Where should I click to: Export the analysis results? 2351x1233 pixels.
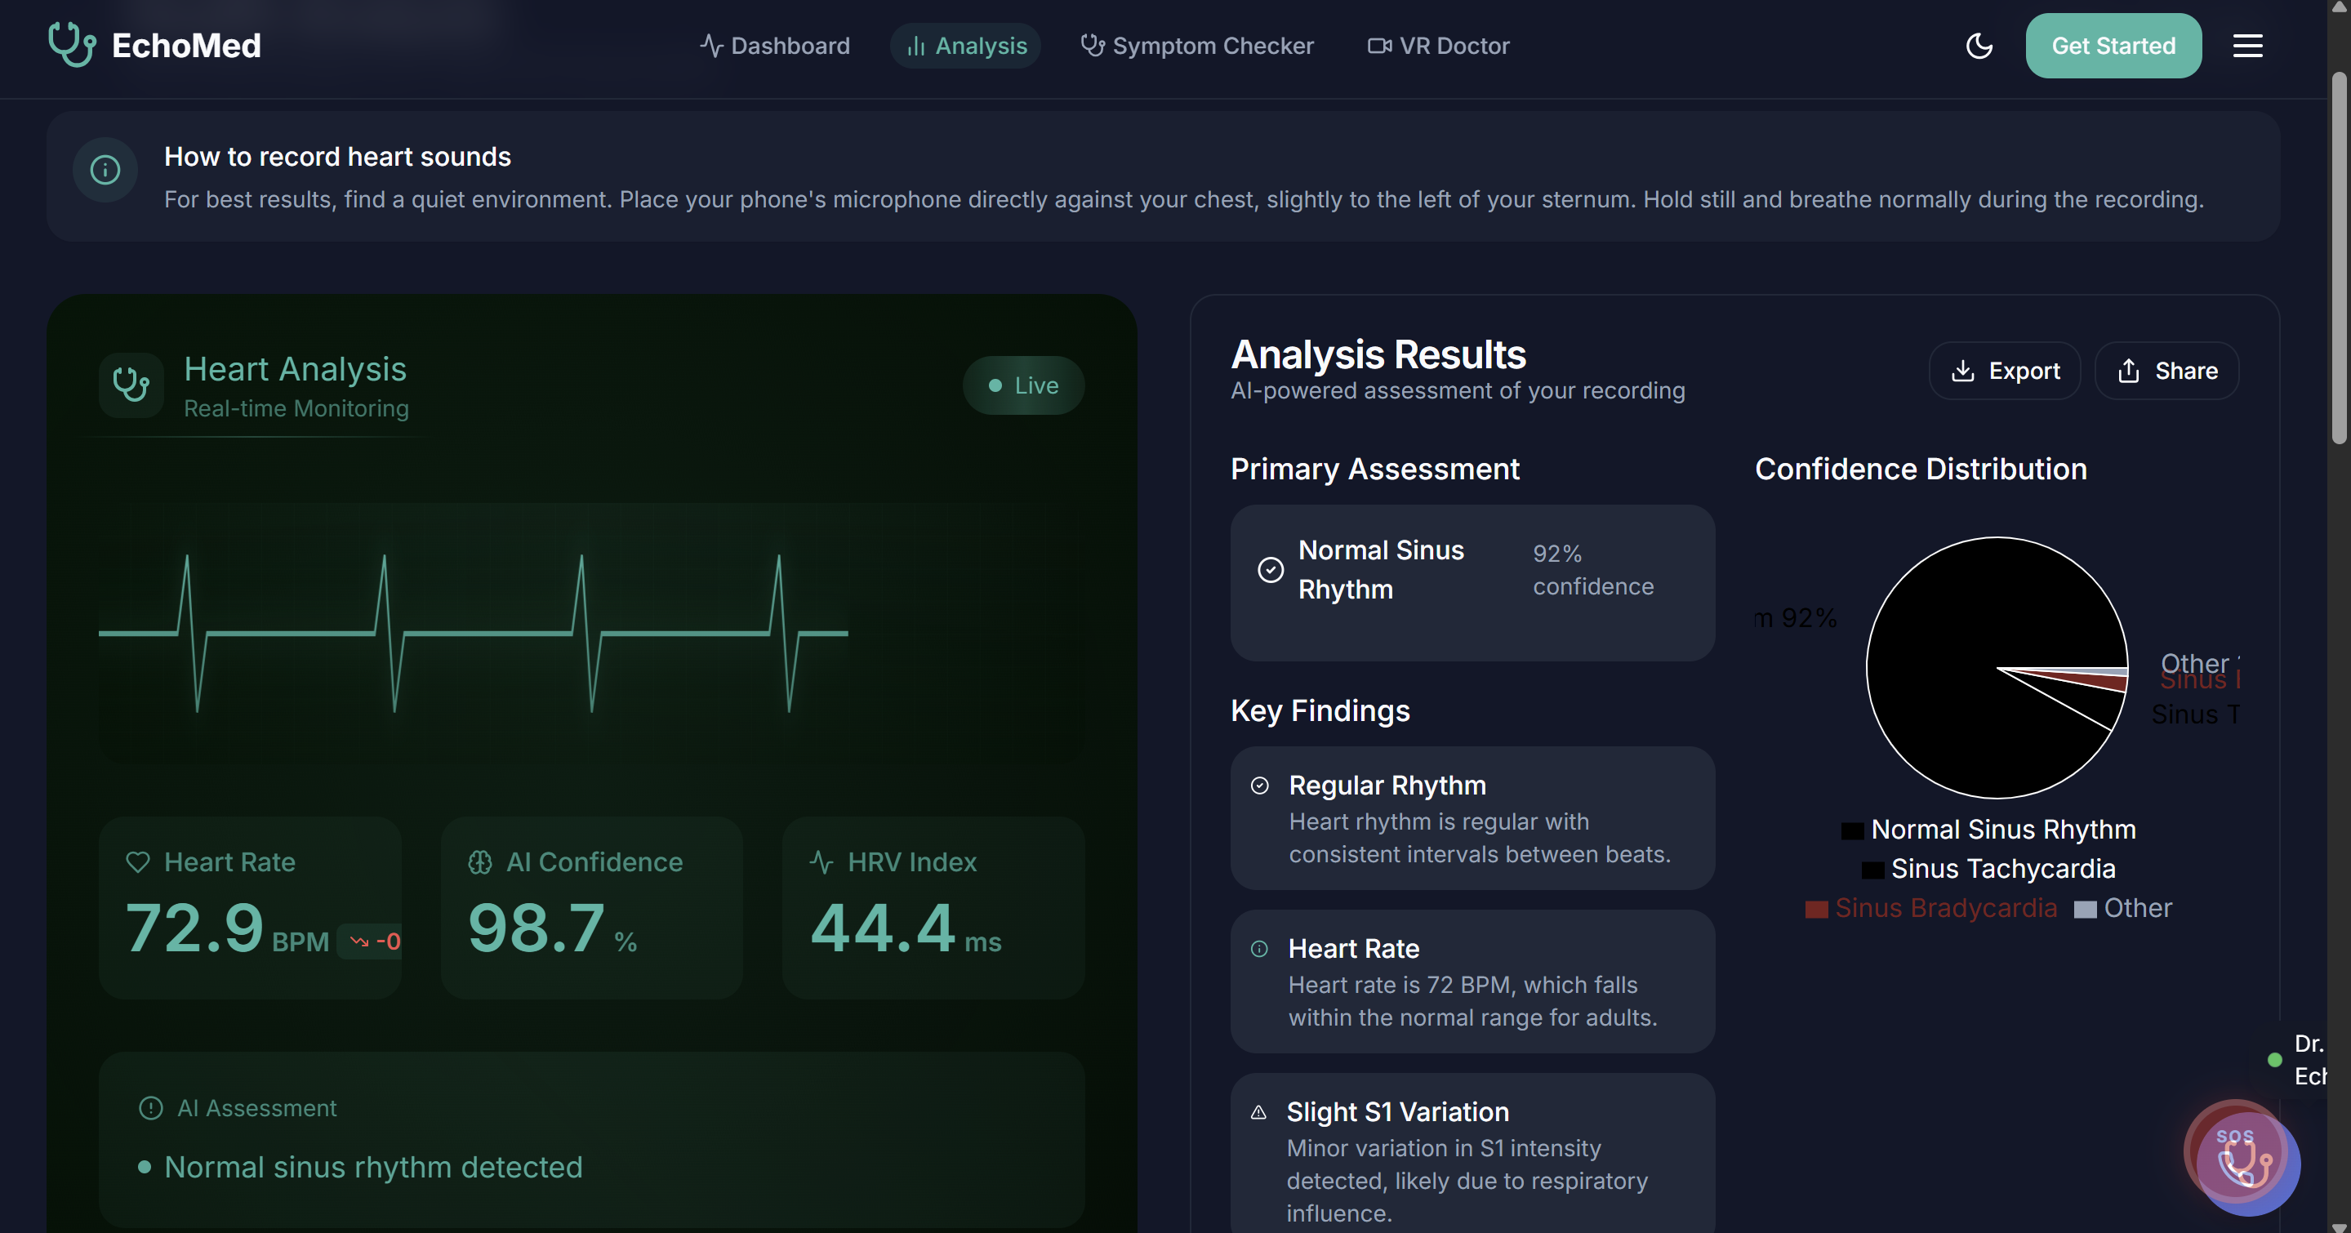[x=2004, y=371]
